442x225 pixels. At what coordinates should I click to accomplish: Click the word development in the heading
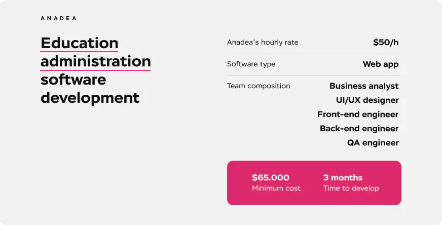[90, 97]
